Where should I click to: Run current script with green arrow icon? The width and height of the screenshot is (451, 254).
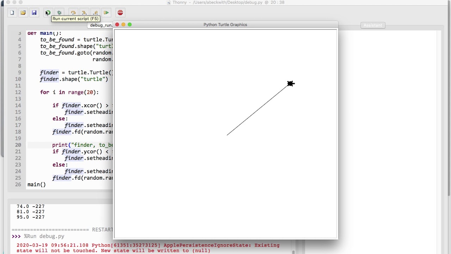pos(48,13)
